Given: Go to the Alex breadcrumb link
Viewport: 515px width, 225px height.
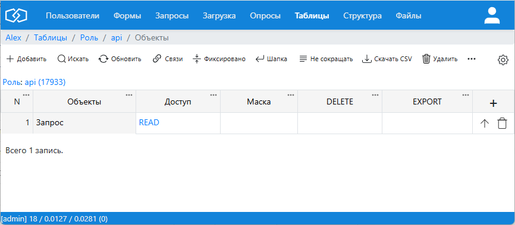Looking at the screenshot, I should [14, 38].
